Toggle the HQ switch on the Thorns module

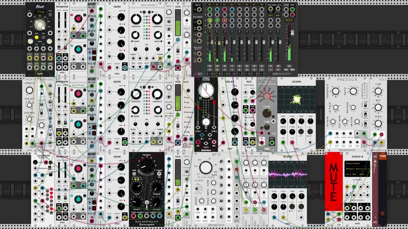[x=270, y=134]
